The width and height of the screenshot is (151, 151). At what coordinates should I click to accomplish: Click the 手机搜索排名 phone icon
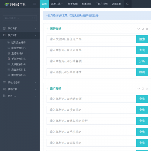click(9, 59)
